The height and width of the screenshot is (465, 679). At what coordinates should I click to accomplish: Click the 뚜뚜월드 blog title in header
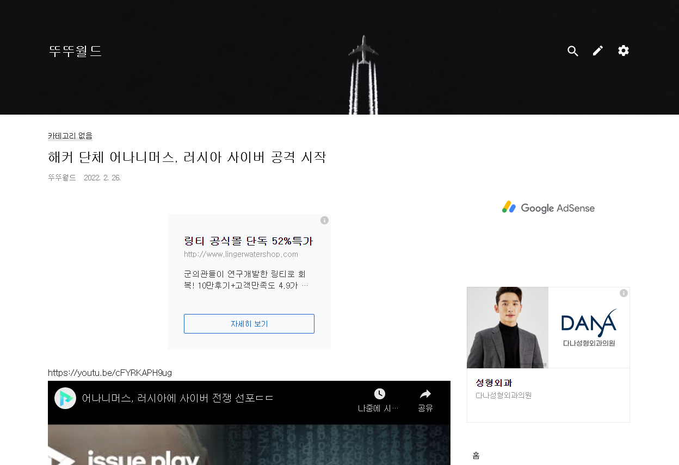(75, 51)
